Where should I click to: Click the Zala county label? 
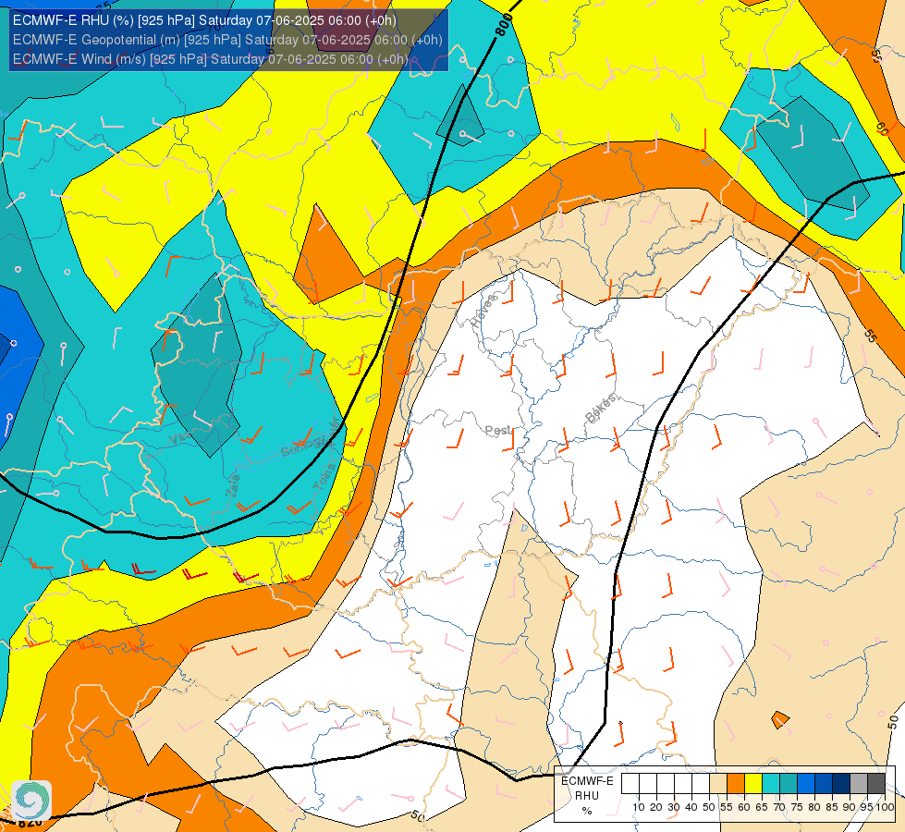(x=233, y=485)
